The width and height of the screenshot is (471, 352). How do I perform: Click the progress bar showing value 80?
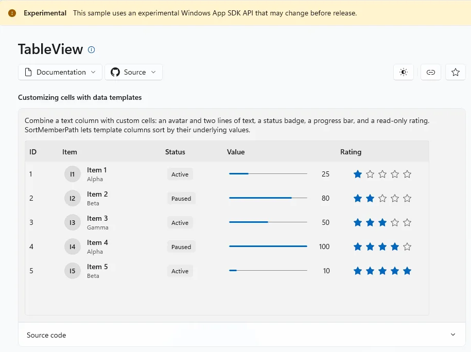tap(268, 198)
